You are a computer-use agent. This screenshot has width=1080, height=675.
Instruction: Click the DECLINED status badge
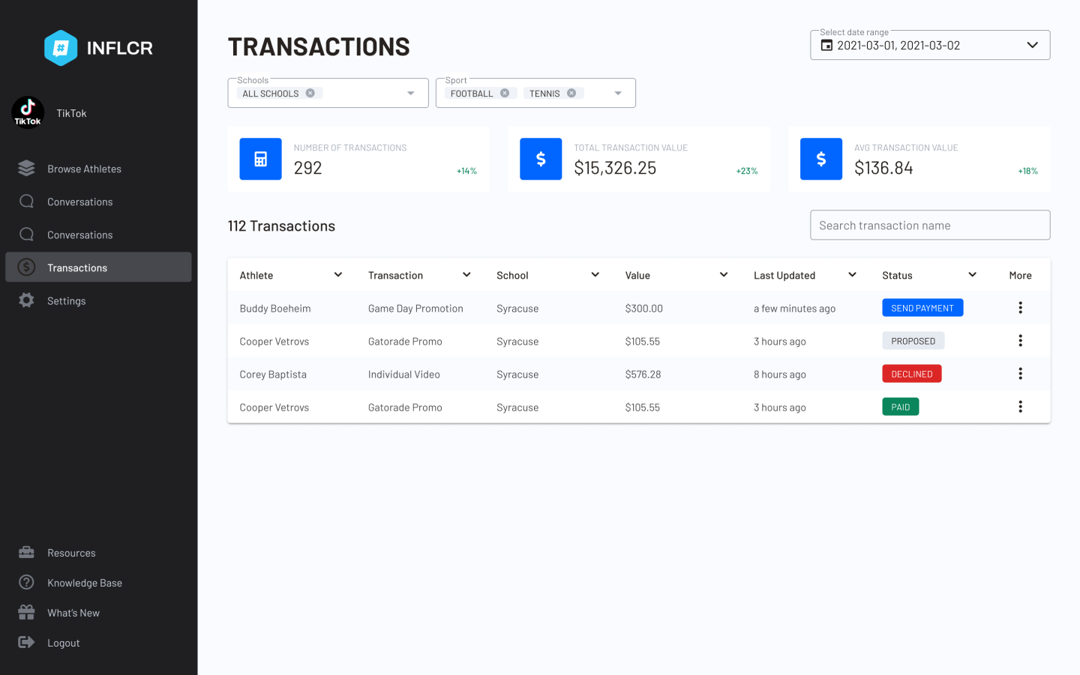coord(911,374)
